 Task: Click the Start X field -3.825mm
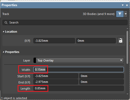coord(56,76)
